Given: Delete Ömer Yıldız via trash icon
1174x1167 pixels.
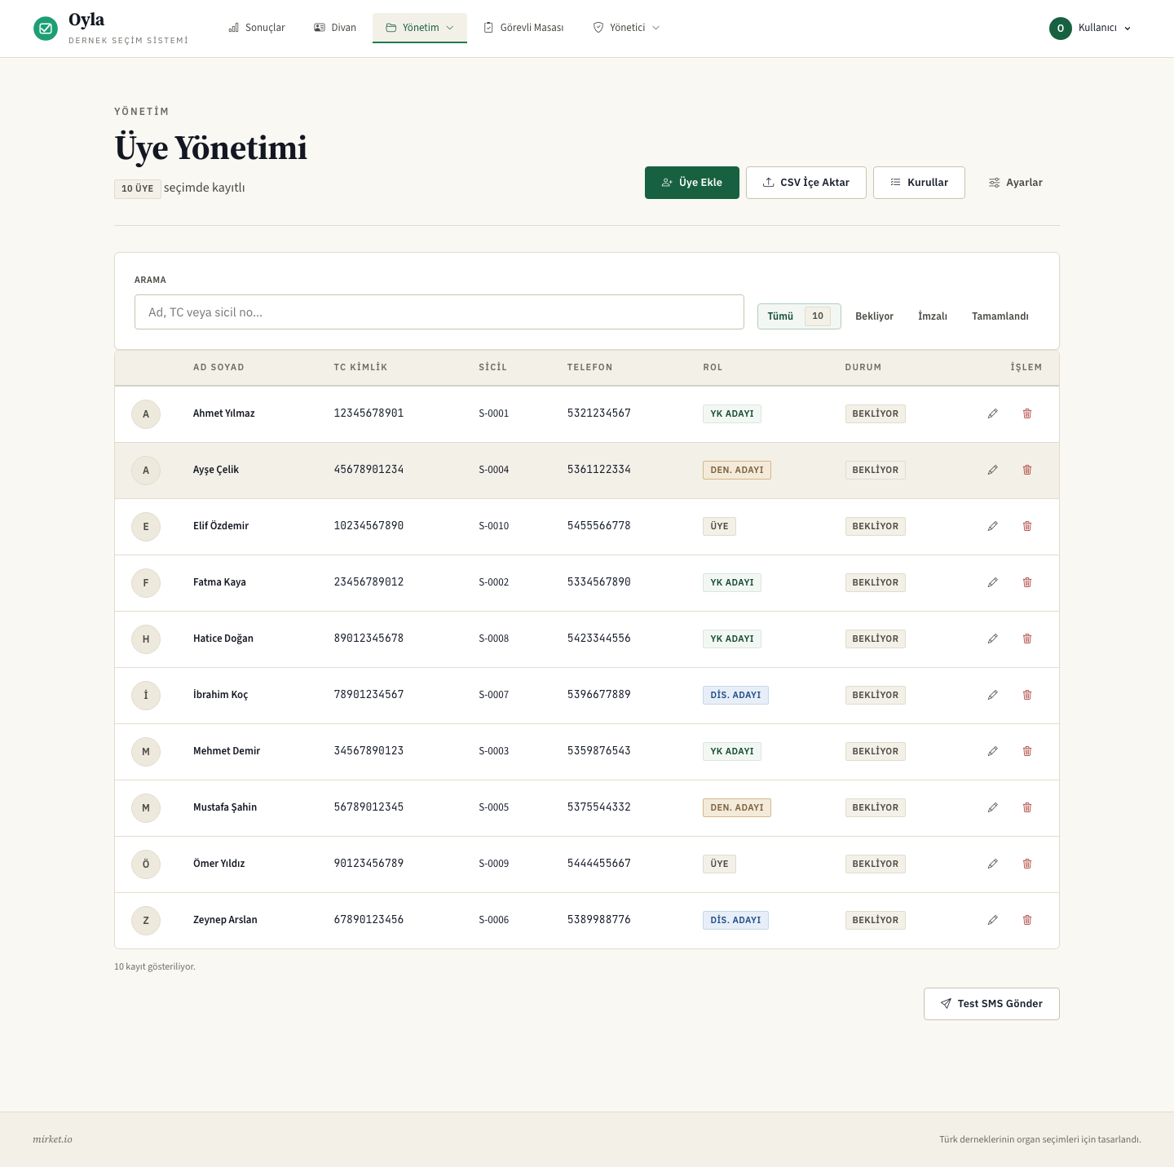Looking at the screenshot, I should [x=1027, y=864].
